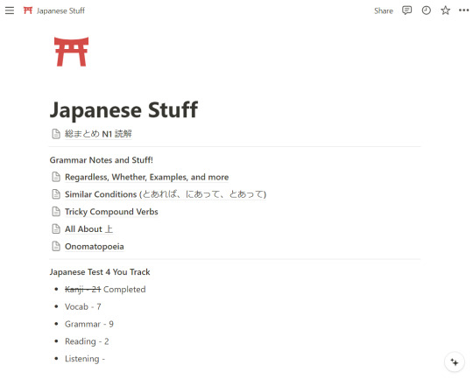
Task: Click Grammar Notes and Stuff! text
Action: pos(102,160)
